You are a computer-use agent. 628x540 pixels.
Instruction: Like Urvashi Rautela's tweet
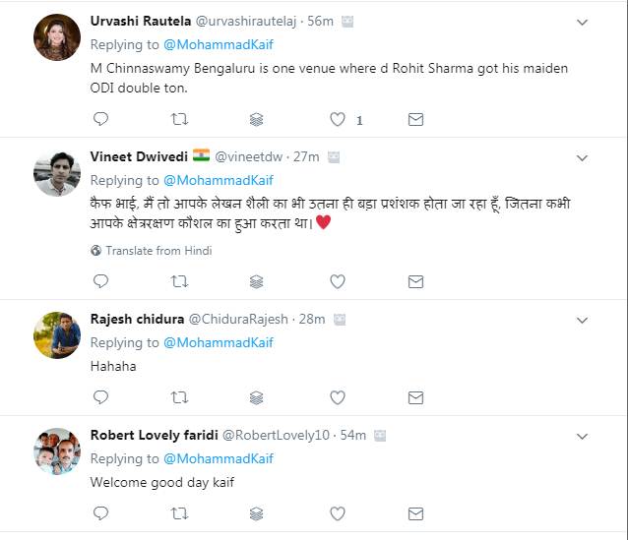pyautogui.click(x=338, y=119)
